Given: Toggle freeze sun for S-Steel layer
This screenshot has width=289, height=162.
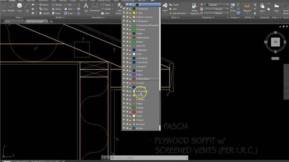Looking at the screenshot, I should pyautogui.click(x=127, y=112).
